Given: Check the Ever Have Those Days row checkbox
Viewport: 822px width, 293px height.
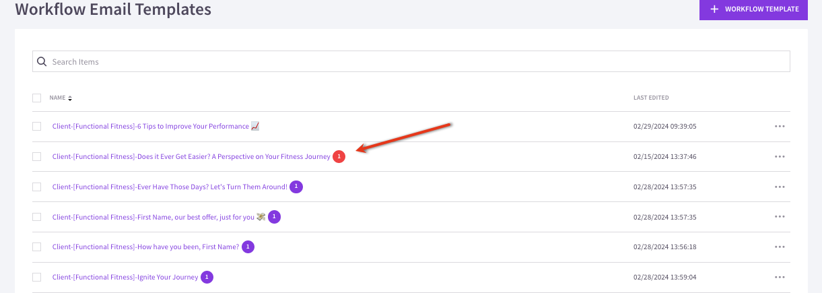Looking at the screenshot, I should [37, 187].
